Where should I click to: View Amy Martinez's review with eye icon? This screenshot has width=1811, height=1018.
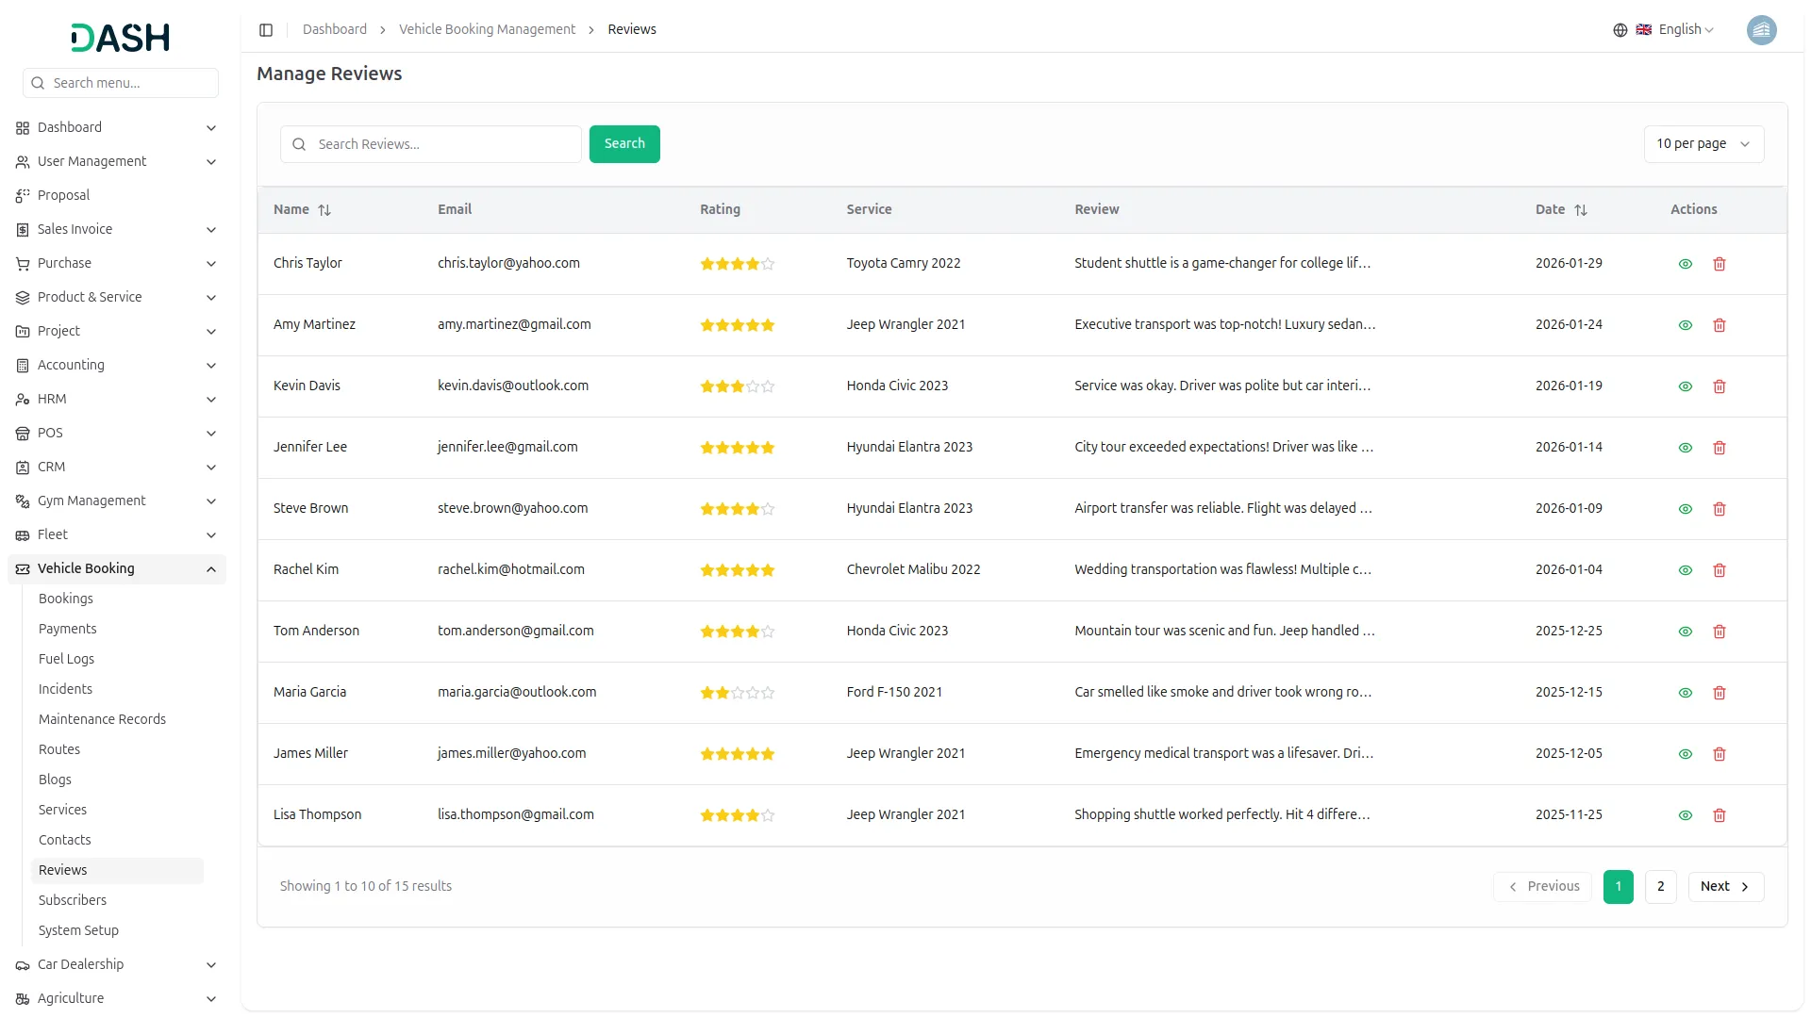tap(1685, 325)
